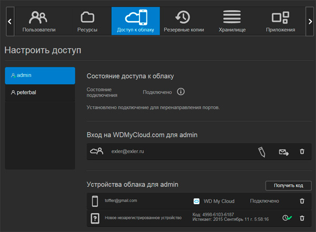Edit the exler@exler.ru login with the pencil icon
Image resolution: width=316 pixels, height=232 pixels.
[262, 152]
